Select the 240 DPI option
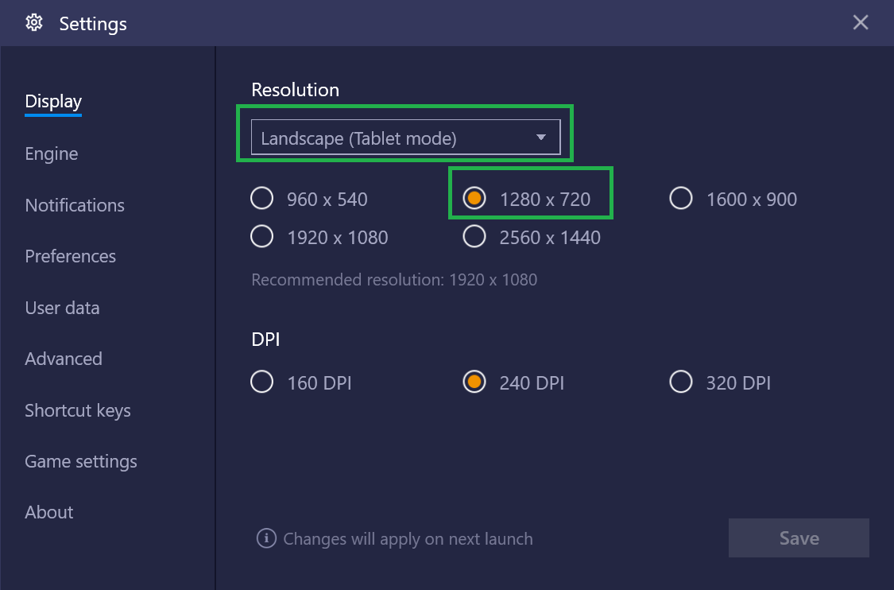The height and width of the screenshot is (590, 894). [x=474, y=382]
